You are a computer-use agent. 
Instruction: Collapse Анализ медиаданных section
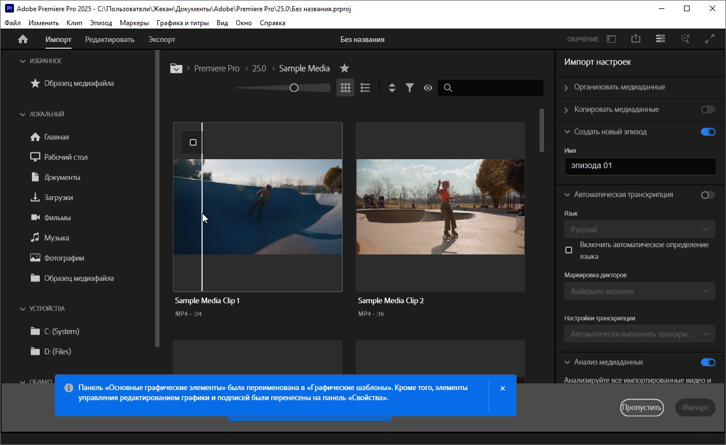coord(566,362)
